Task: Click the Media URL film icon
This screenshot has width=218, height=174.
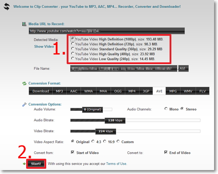Action: coord(24,24)
